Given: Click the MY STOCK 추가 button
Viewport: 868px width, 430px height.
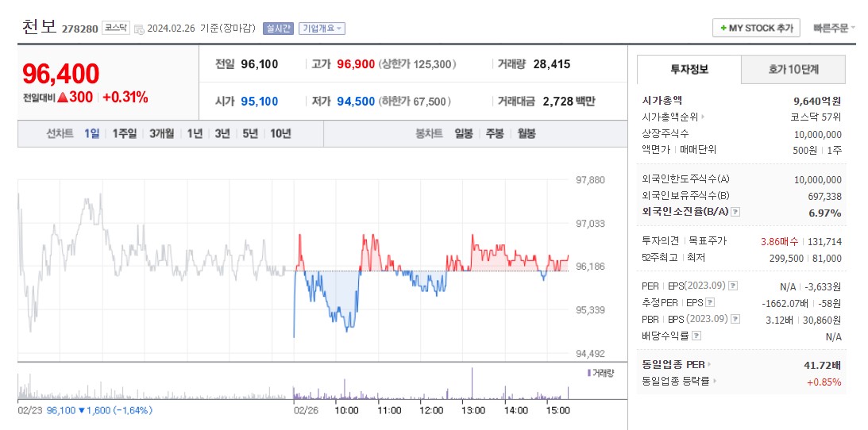Looking at the screenshot, I should point(756,29).
